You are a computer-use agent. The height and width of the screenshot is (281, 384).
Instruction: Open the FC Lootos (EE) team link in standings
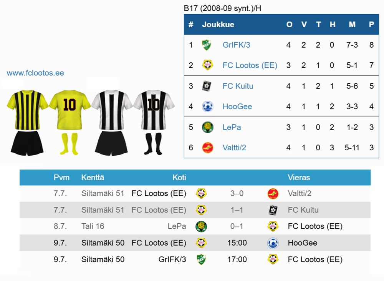point(250,65)
